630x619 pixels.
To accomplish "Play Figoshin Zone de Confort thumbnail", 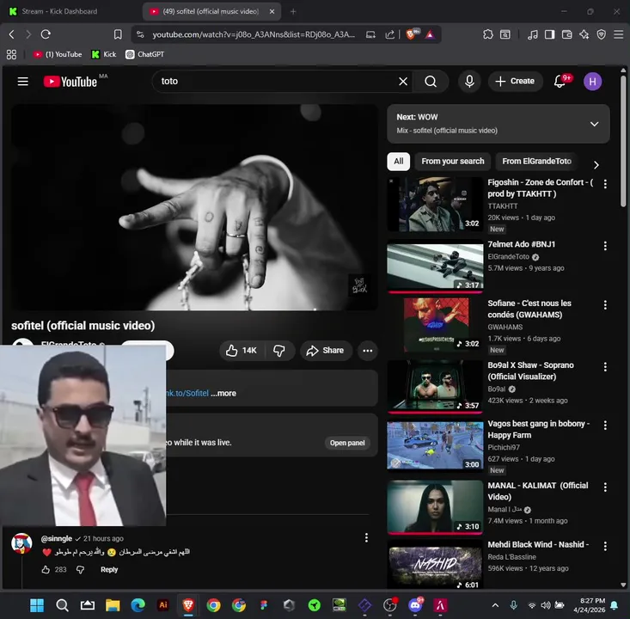I will pos(435,205).
